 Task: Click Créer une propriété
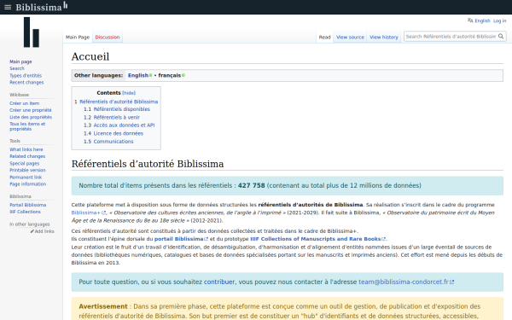(x=31, y=110)
